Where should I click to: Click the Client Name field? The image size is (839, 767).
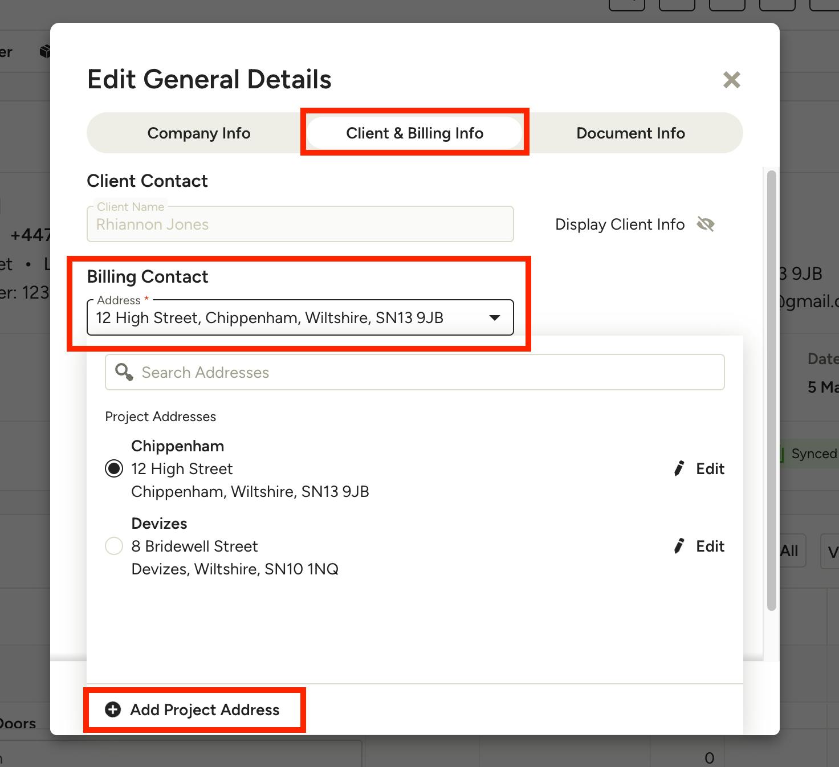tap(300, 224)
